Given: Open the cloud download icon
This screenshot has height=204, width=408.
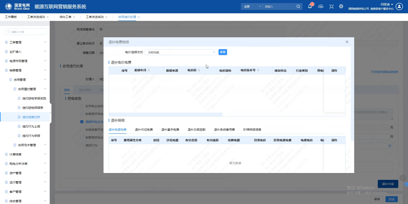Looking at the screenshot, I should point(321,7).
